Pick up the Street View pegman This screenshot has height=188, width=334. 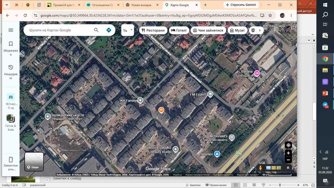click(260, 168)
